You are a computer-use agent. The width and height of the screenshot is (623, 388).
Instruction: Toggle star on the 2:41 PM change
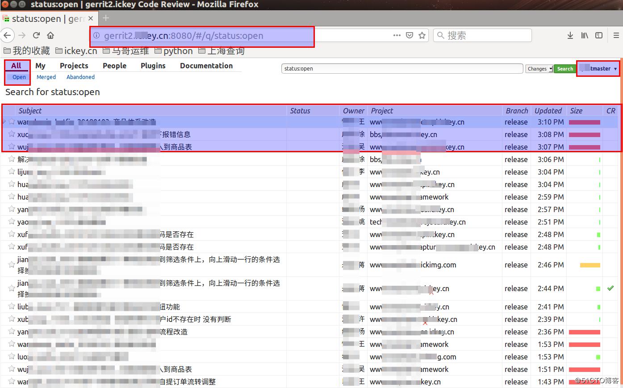12,306
